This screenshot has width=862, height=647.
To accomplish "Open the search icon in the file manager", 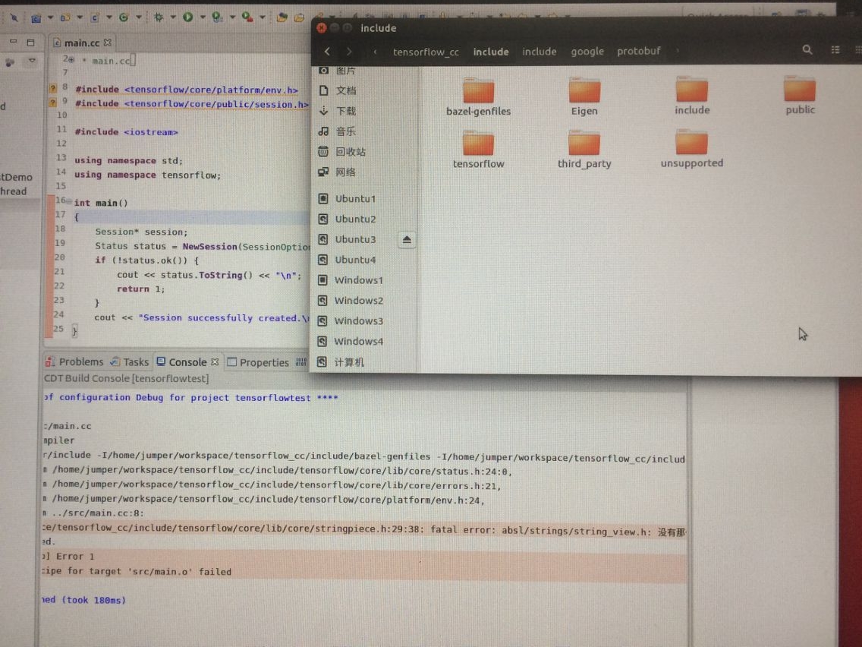I will [x=807, y=50].
